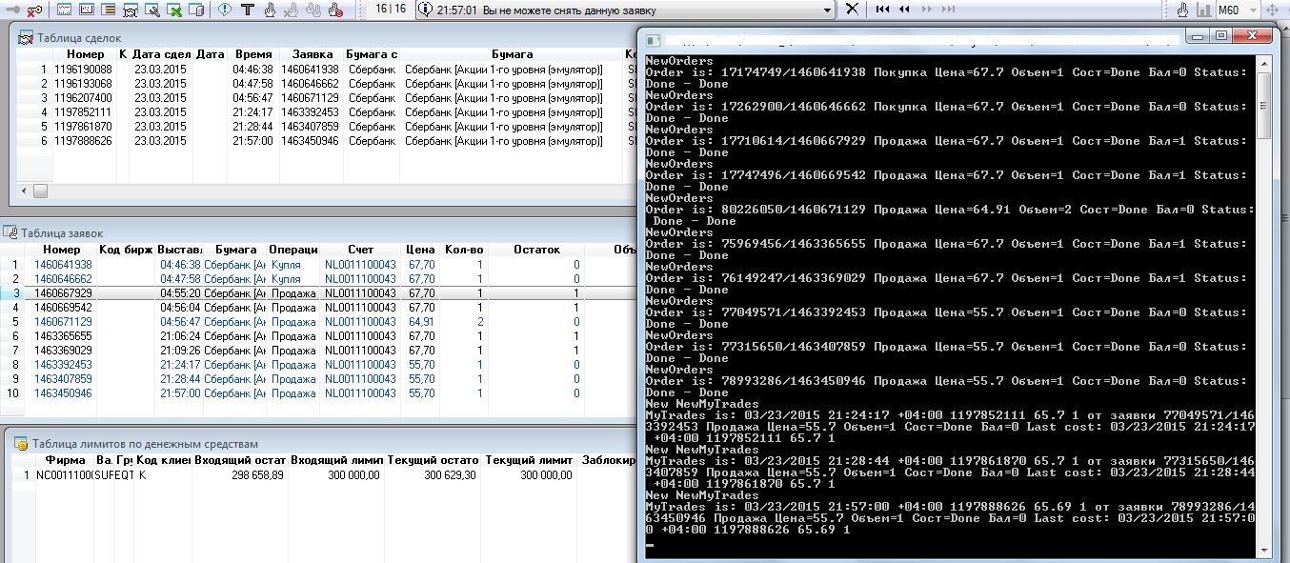The height and width of the screenshot is (563, 1290).
Task: Click the key with red X disconnect icon
Action: [33, 10]
